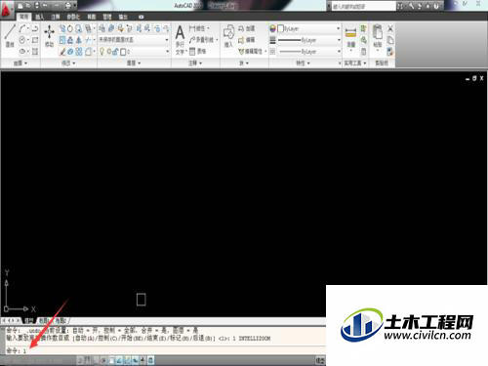488x366 pixels.
Task: Select the Mirror tool in modify panel
Action: tap(79, 40)
